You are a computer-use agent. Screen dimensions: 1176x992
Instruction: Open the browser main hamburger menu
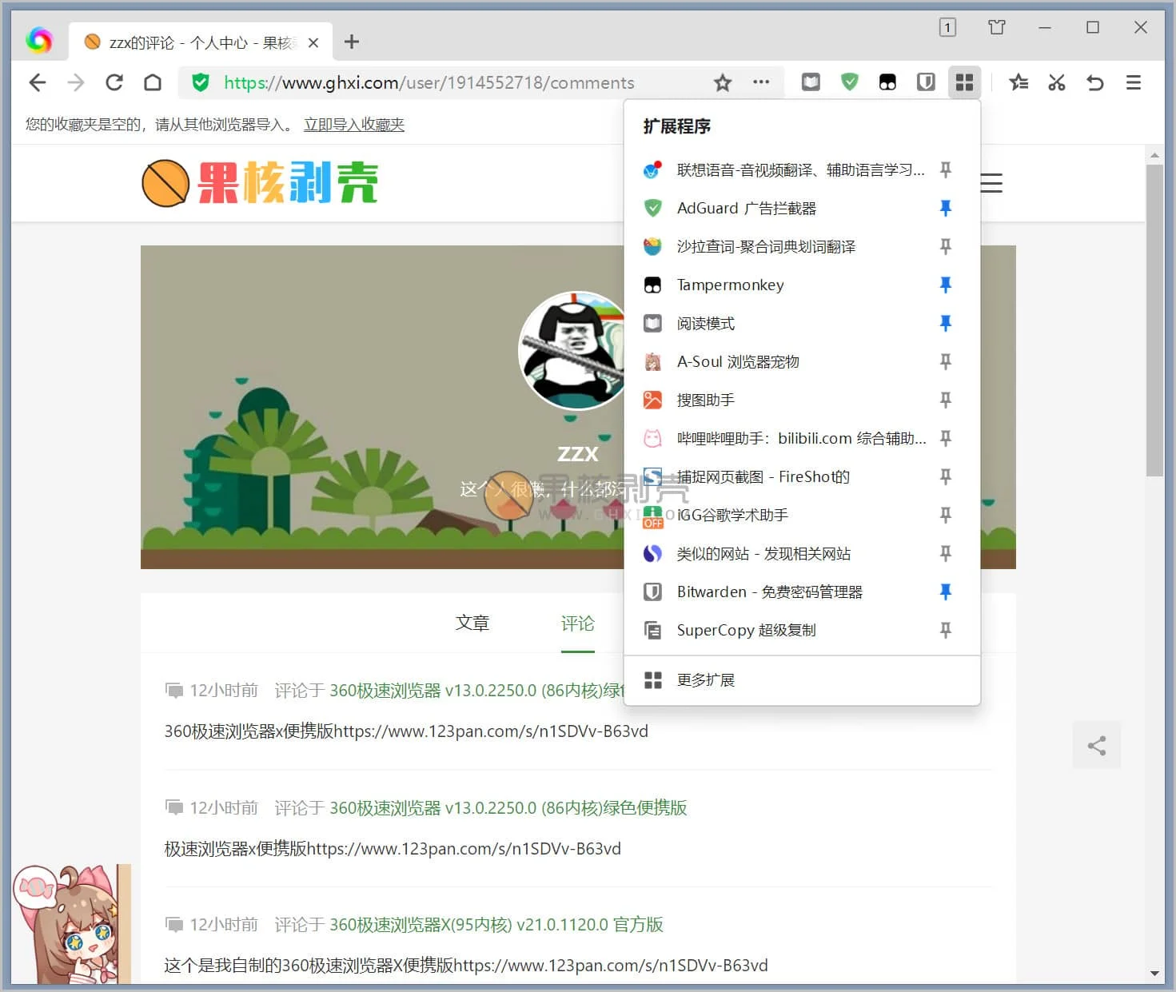coord(1134,82)
